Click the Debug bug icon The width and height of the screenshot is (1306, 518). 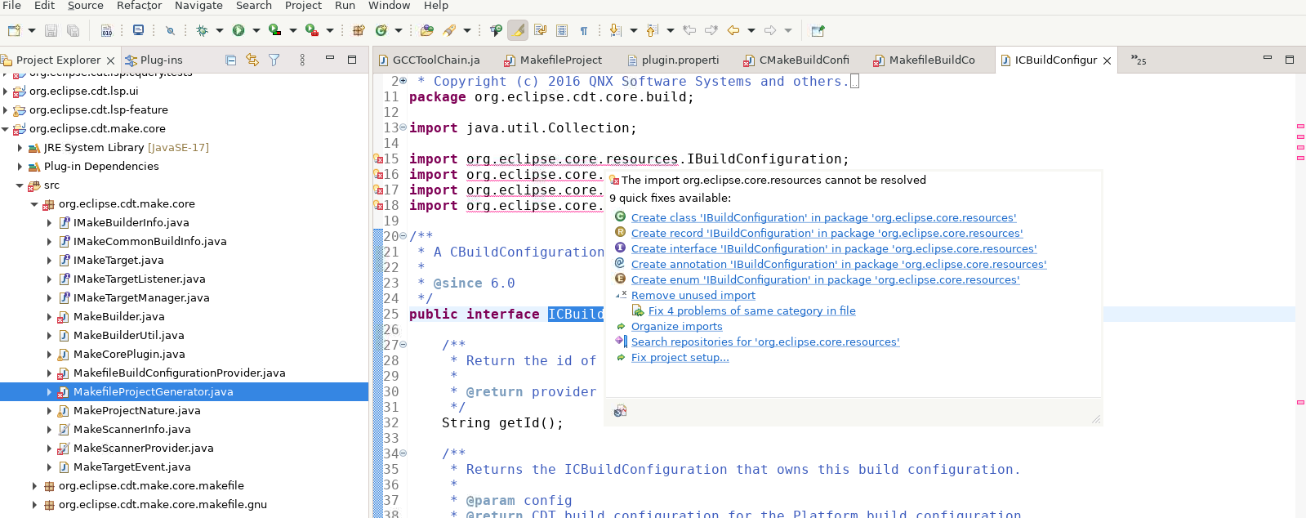point(202,31)
